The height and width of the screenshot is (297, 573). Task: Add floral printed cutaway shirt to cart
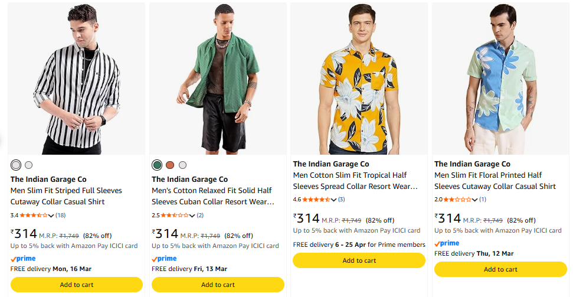500,269
